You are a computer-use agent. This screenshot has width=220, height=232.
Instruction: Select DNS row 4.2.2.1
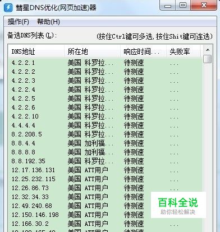[x=106, y=63]
